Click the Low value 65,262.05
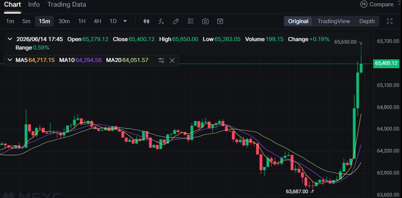402x198 pixels. pos(228,39)
